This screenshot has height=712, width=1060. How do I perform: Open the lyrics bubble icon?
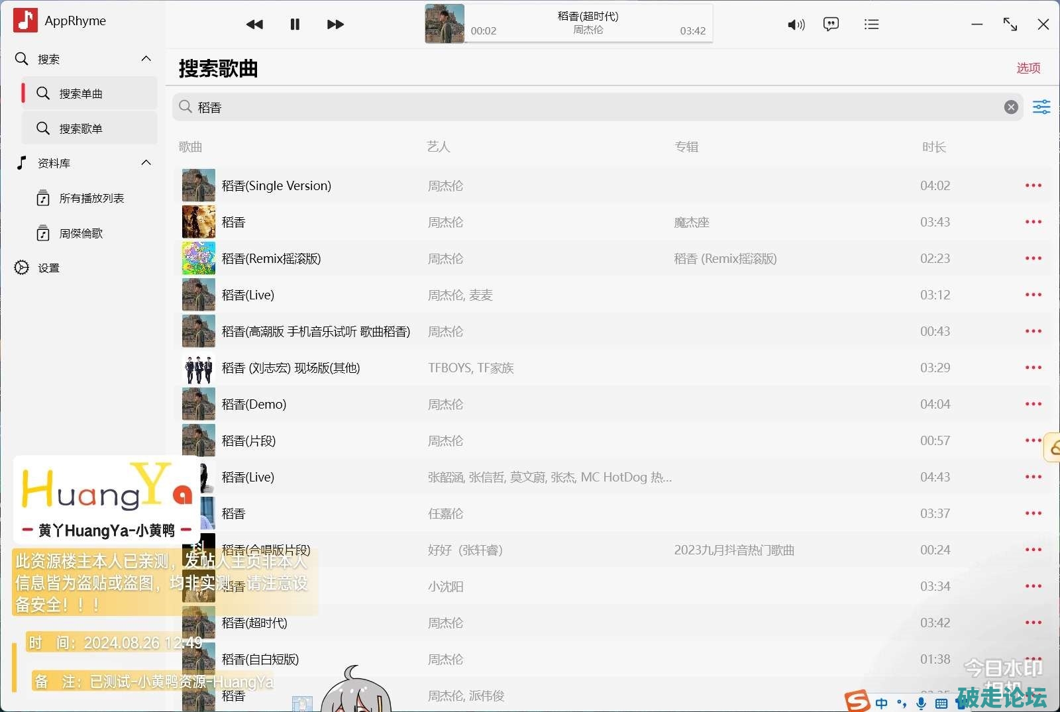831,25
